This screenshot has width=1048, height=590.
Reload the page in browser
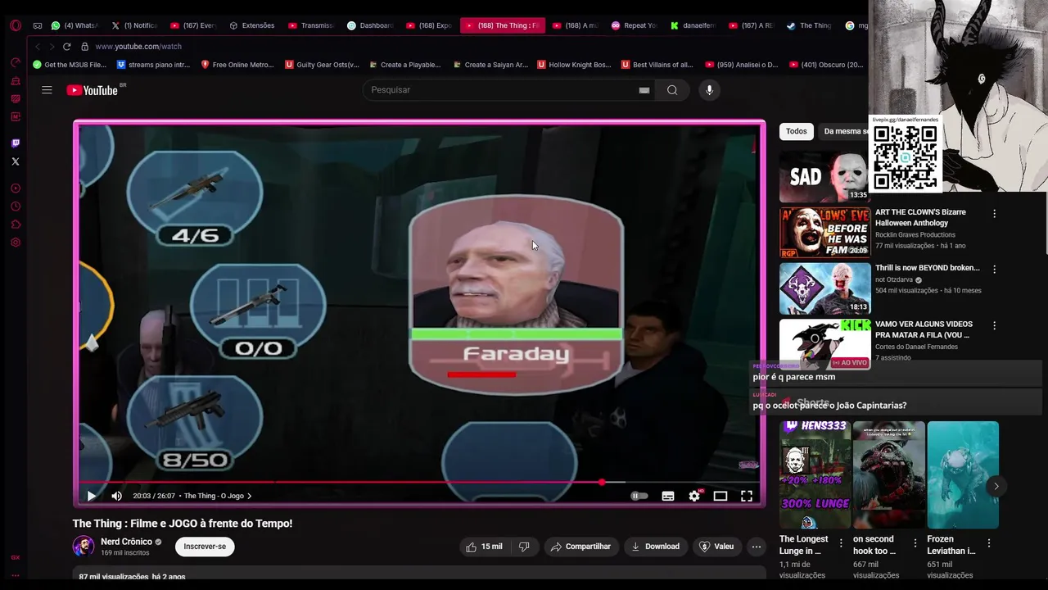pos(67,47)
